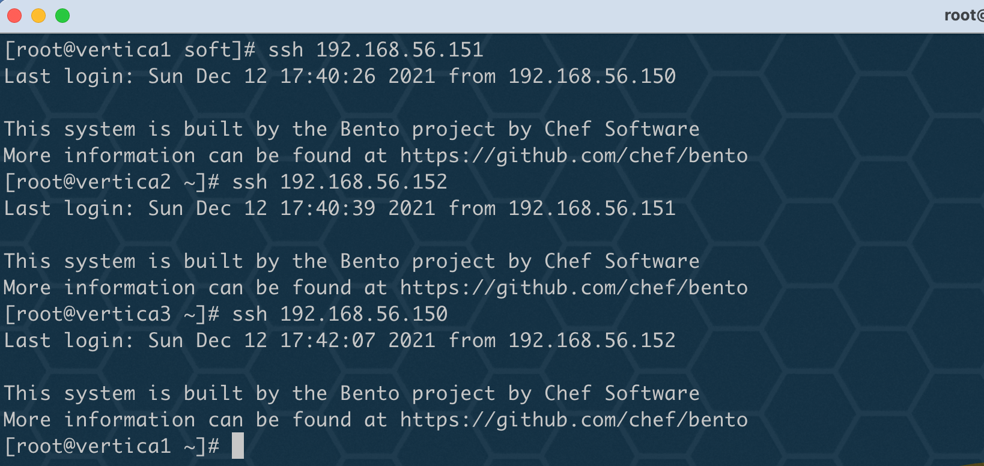Click the "ssh 192.168.56.150" command text
Viewport: 984px width, 466px height.
[340, 314]
